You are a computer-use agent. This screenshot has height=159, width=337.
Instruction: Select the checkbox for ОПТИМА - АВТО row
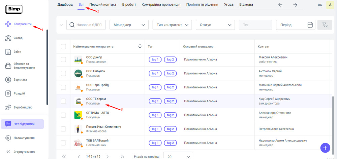coord(63,115)
